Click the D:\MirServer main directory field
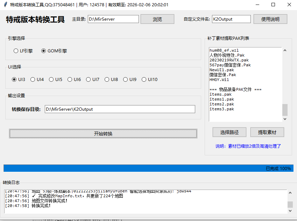The width and height of the screenshot is (297, 221). pyautogui.click(x=113, y=19)
